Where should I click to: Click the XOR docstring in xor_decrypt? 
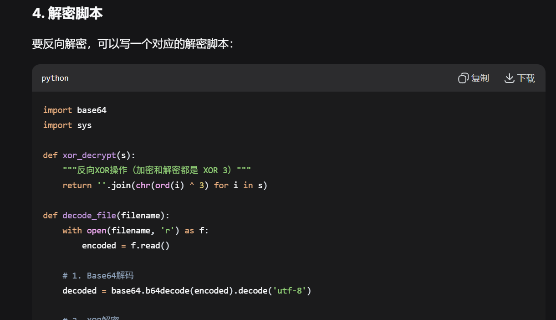156,169
